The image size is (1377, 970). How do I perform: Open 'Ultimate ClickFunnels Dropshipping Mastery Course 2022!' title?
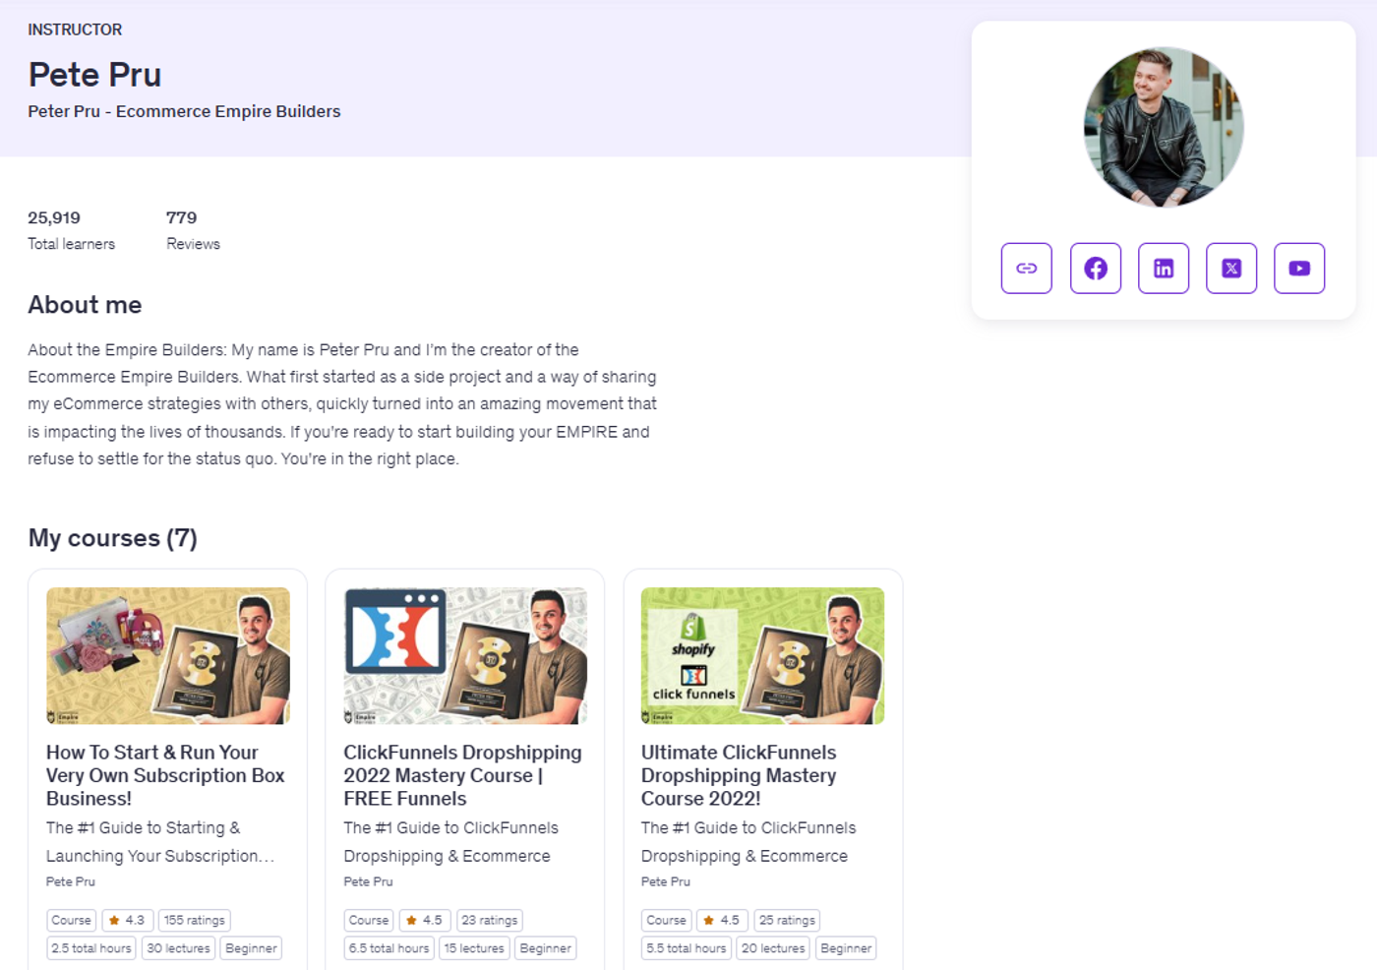tap(739, 775)
